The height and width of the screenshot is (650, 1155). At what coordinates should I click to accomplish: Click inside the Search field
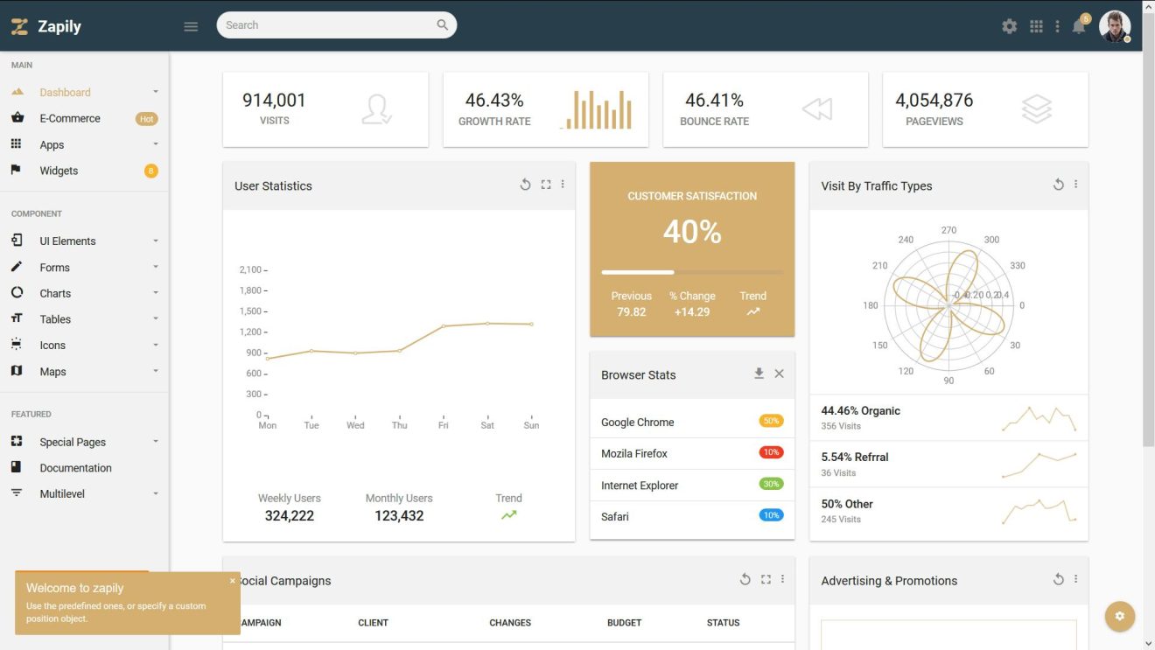(x=324, y=24)
